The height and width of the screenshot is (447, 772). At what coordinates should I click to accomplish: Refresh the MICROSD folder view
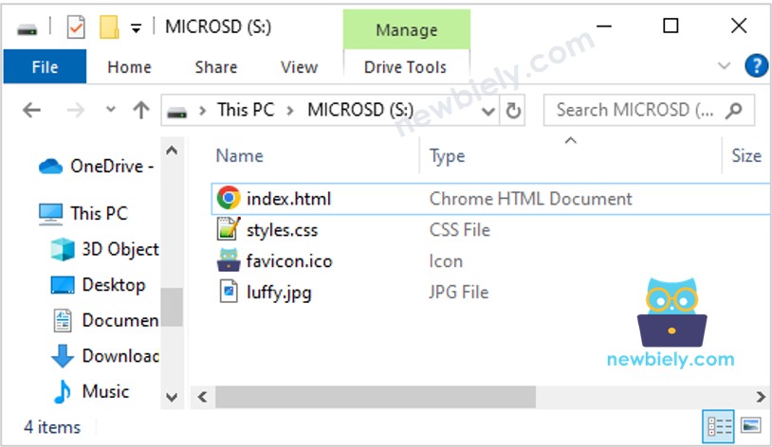tap(513, 111)
